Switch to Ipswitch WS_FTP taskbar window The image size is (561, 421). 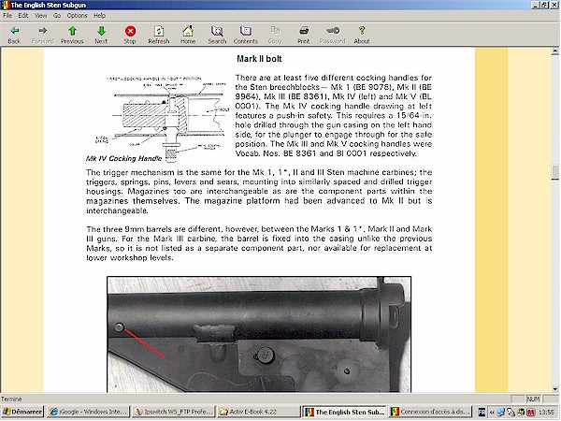pos(173,412)
